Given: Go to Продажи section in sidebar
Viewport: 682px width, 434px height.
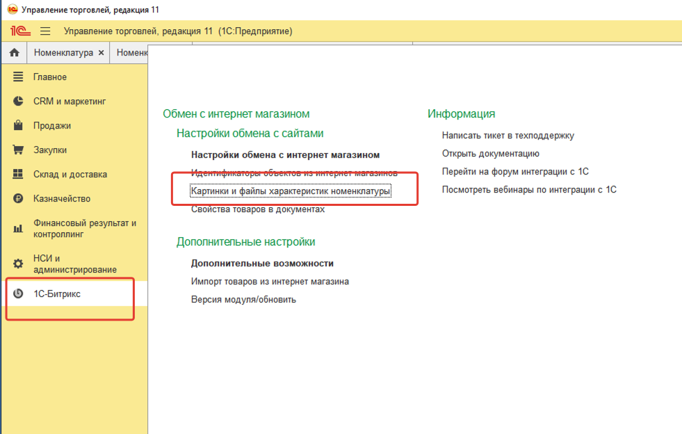Looking at the screenshot, I should pos(52,126).
